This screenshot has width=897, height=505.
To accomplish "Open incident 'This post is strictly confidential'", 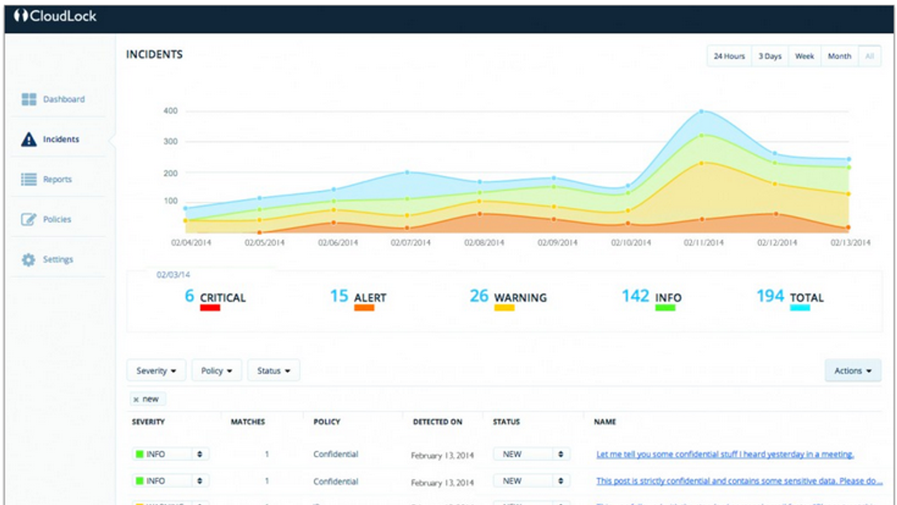I will click(x=739, y=481).
